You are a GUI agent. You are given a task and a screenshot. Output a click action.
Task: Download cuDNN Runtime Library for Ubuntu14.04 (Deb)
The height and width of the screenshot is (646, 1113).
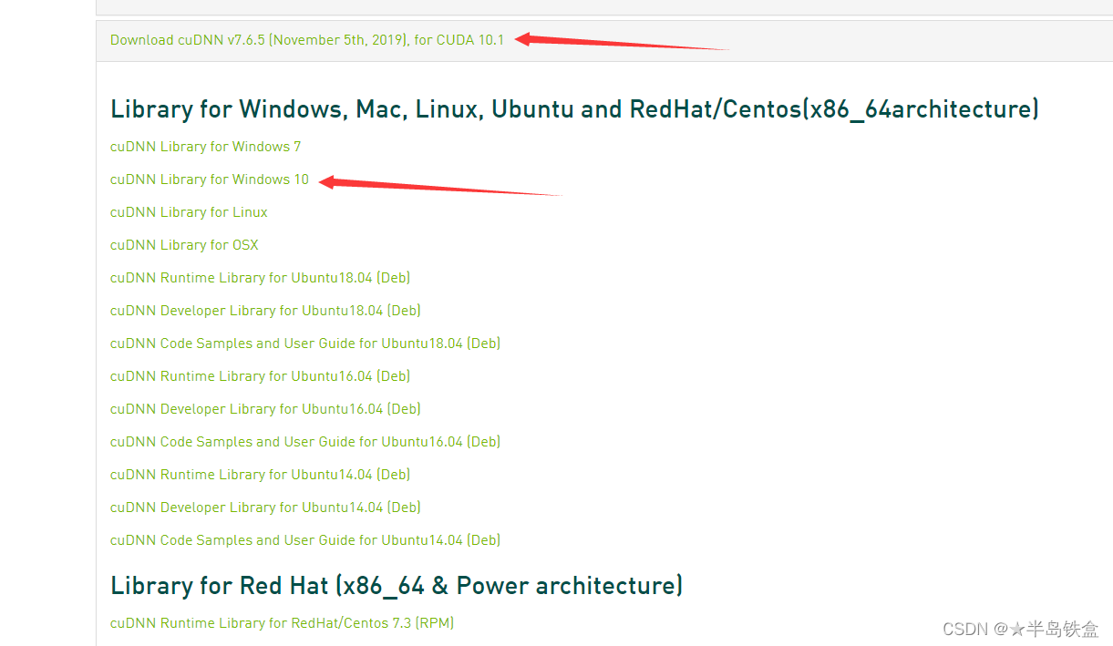pyautogui.click(x=260, y=475)
